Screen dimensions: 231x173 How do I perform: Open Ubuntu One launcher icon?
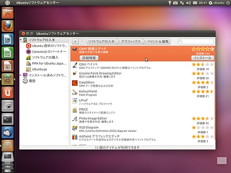tap(7, 93)
